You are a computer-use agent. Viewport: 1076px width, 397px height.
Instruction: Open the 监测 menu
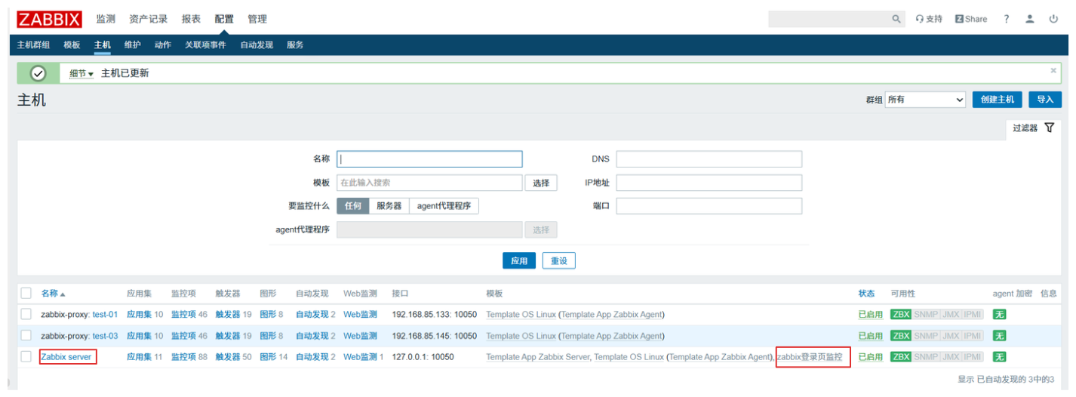[x=106, y=19]
